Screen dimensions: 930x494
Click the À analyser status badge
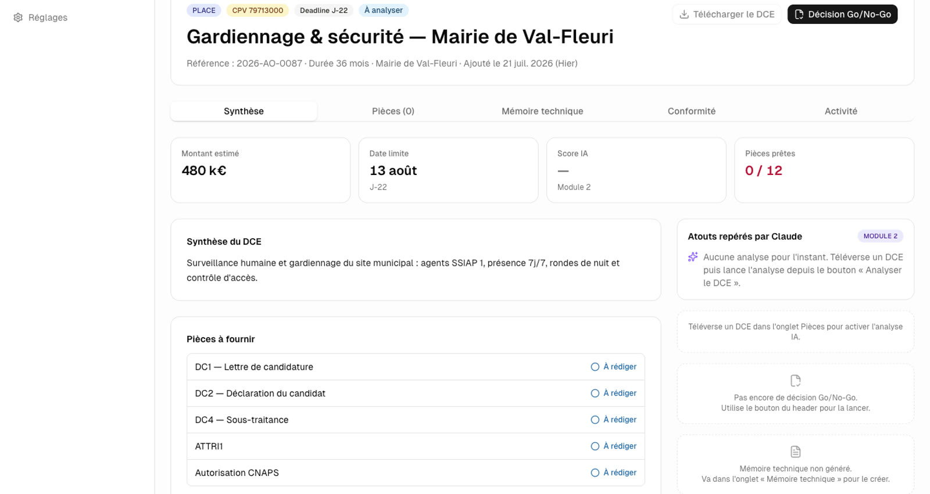click(x=384, y=10)
